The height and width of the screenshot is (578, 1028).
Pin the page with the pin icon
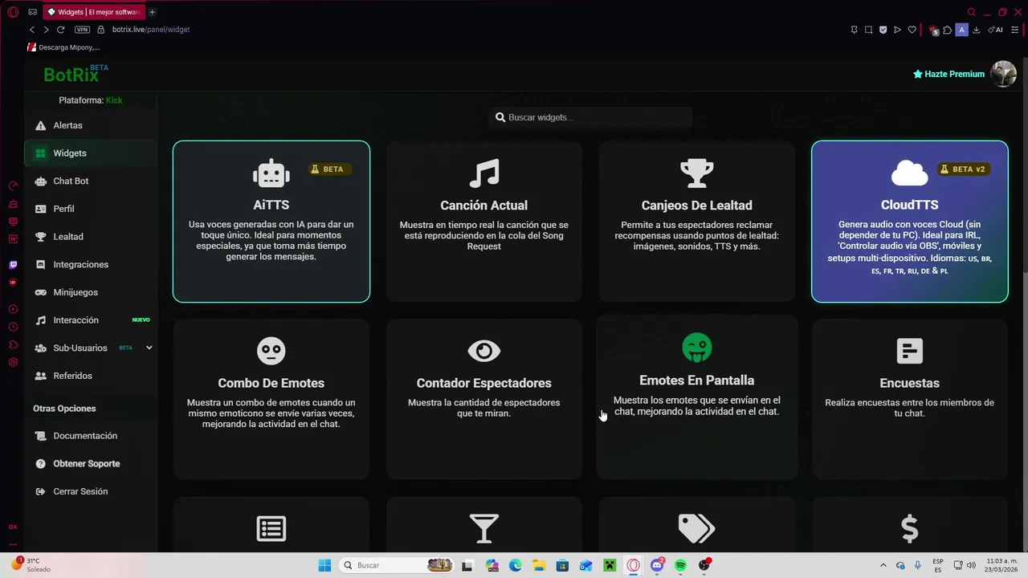click(x=854, y=30)
